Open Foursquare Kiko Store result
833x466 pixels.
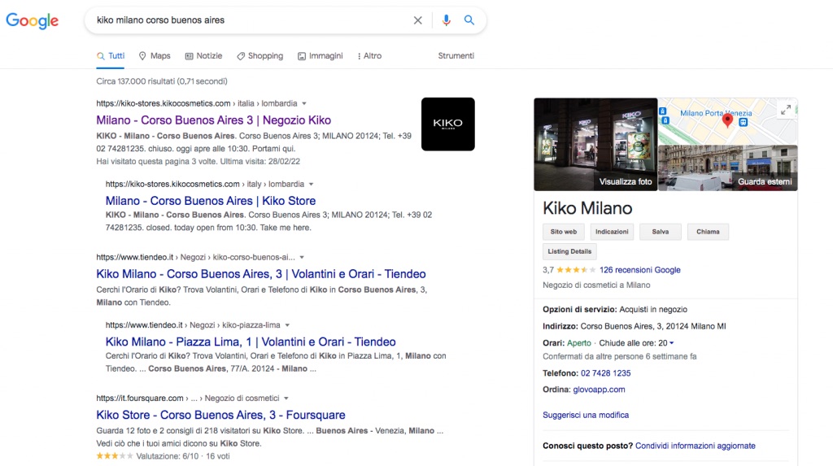(220, 415)
